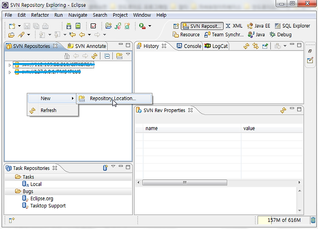Click the open folder icon in toolbar
This screenshot has width=318, height=229.
[11, 35]
